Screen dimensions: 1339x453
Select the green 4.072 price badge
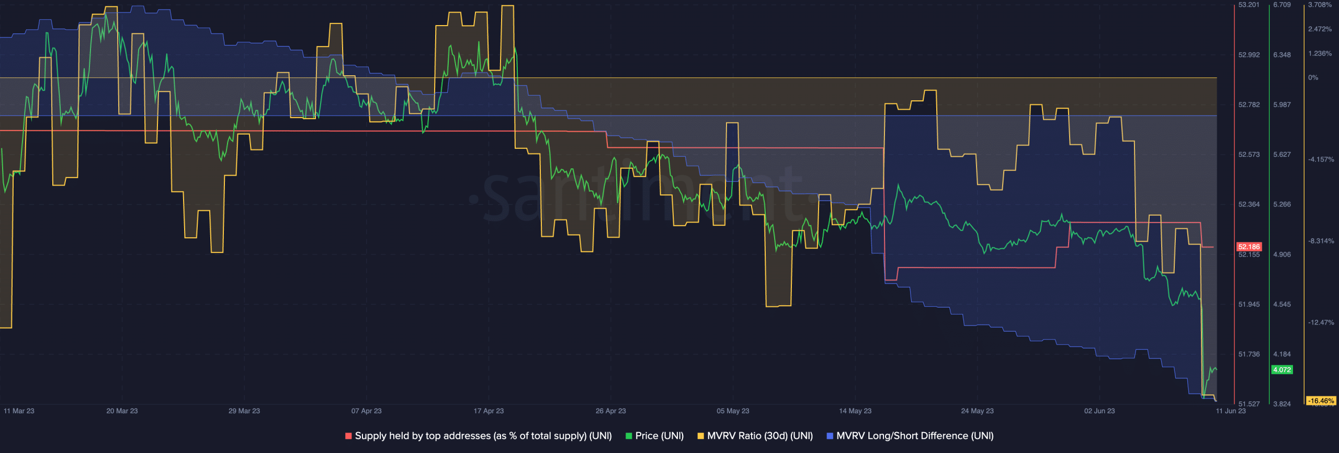(1282, 370)
